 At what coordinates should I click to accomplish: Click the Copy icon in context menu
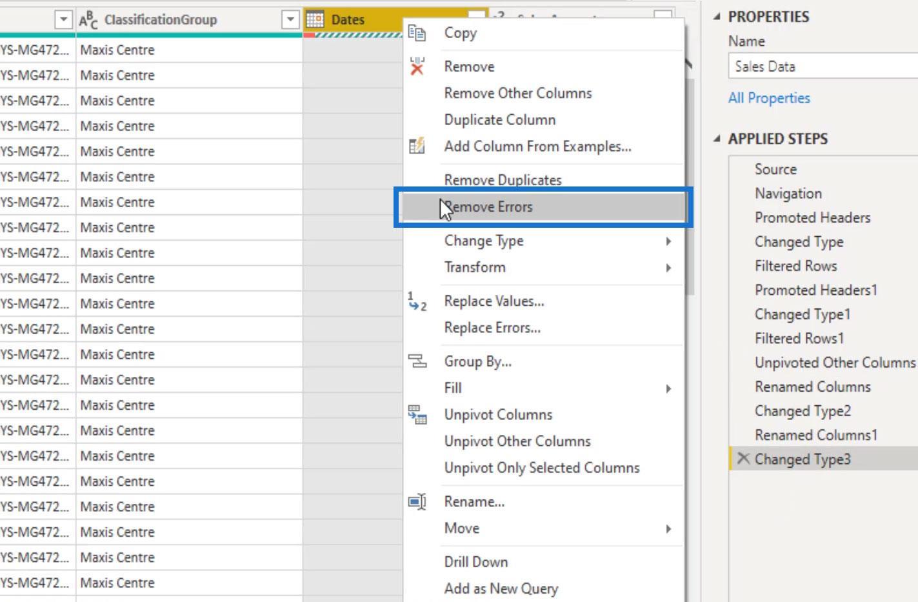pyautogui.click(x=417, y=33)
